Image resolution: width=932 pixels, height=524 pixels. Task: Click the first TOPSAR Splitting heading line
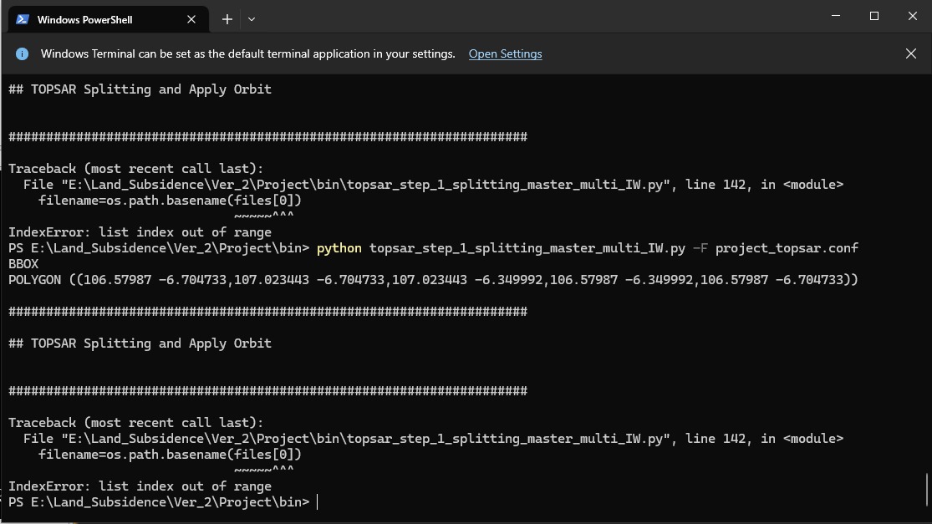(140, 89)
